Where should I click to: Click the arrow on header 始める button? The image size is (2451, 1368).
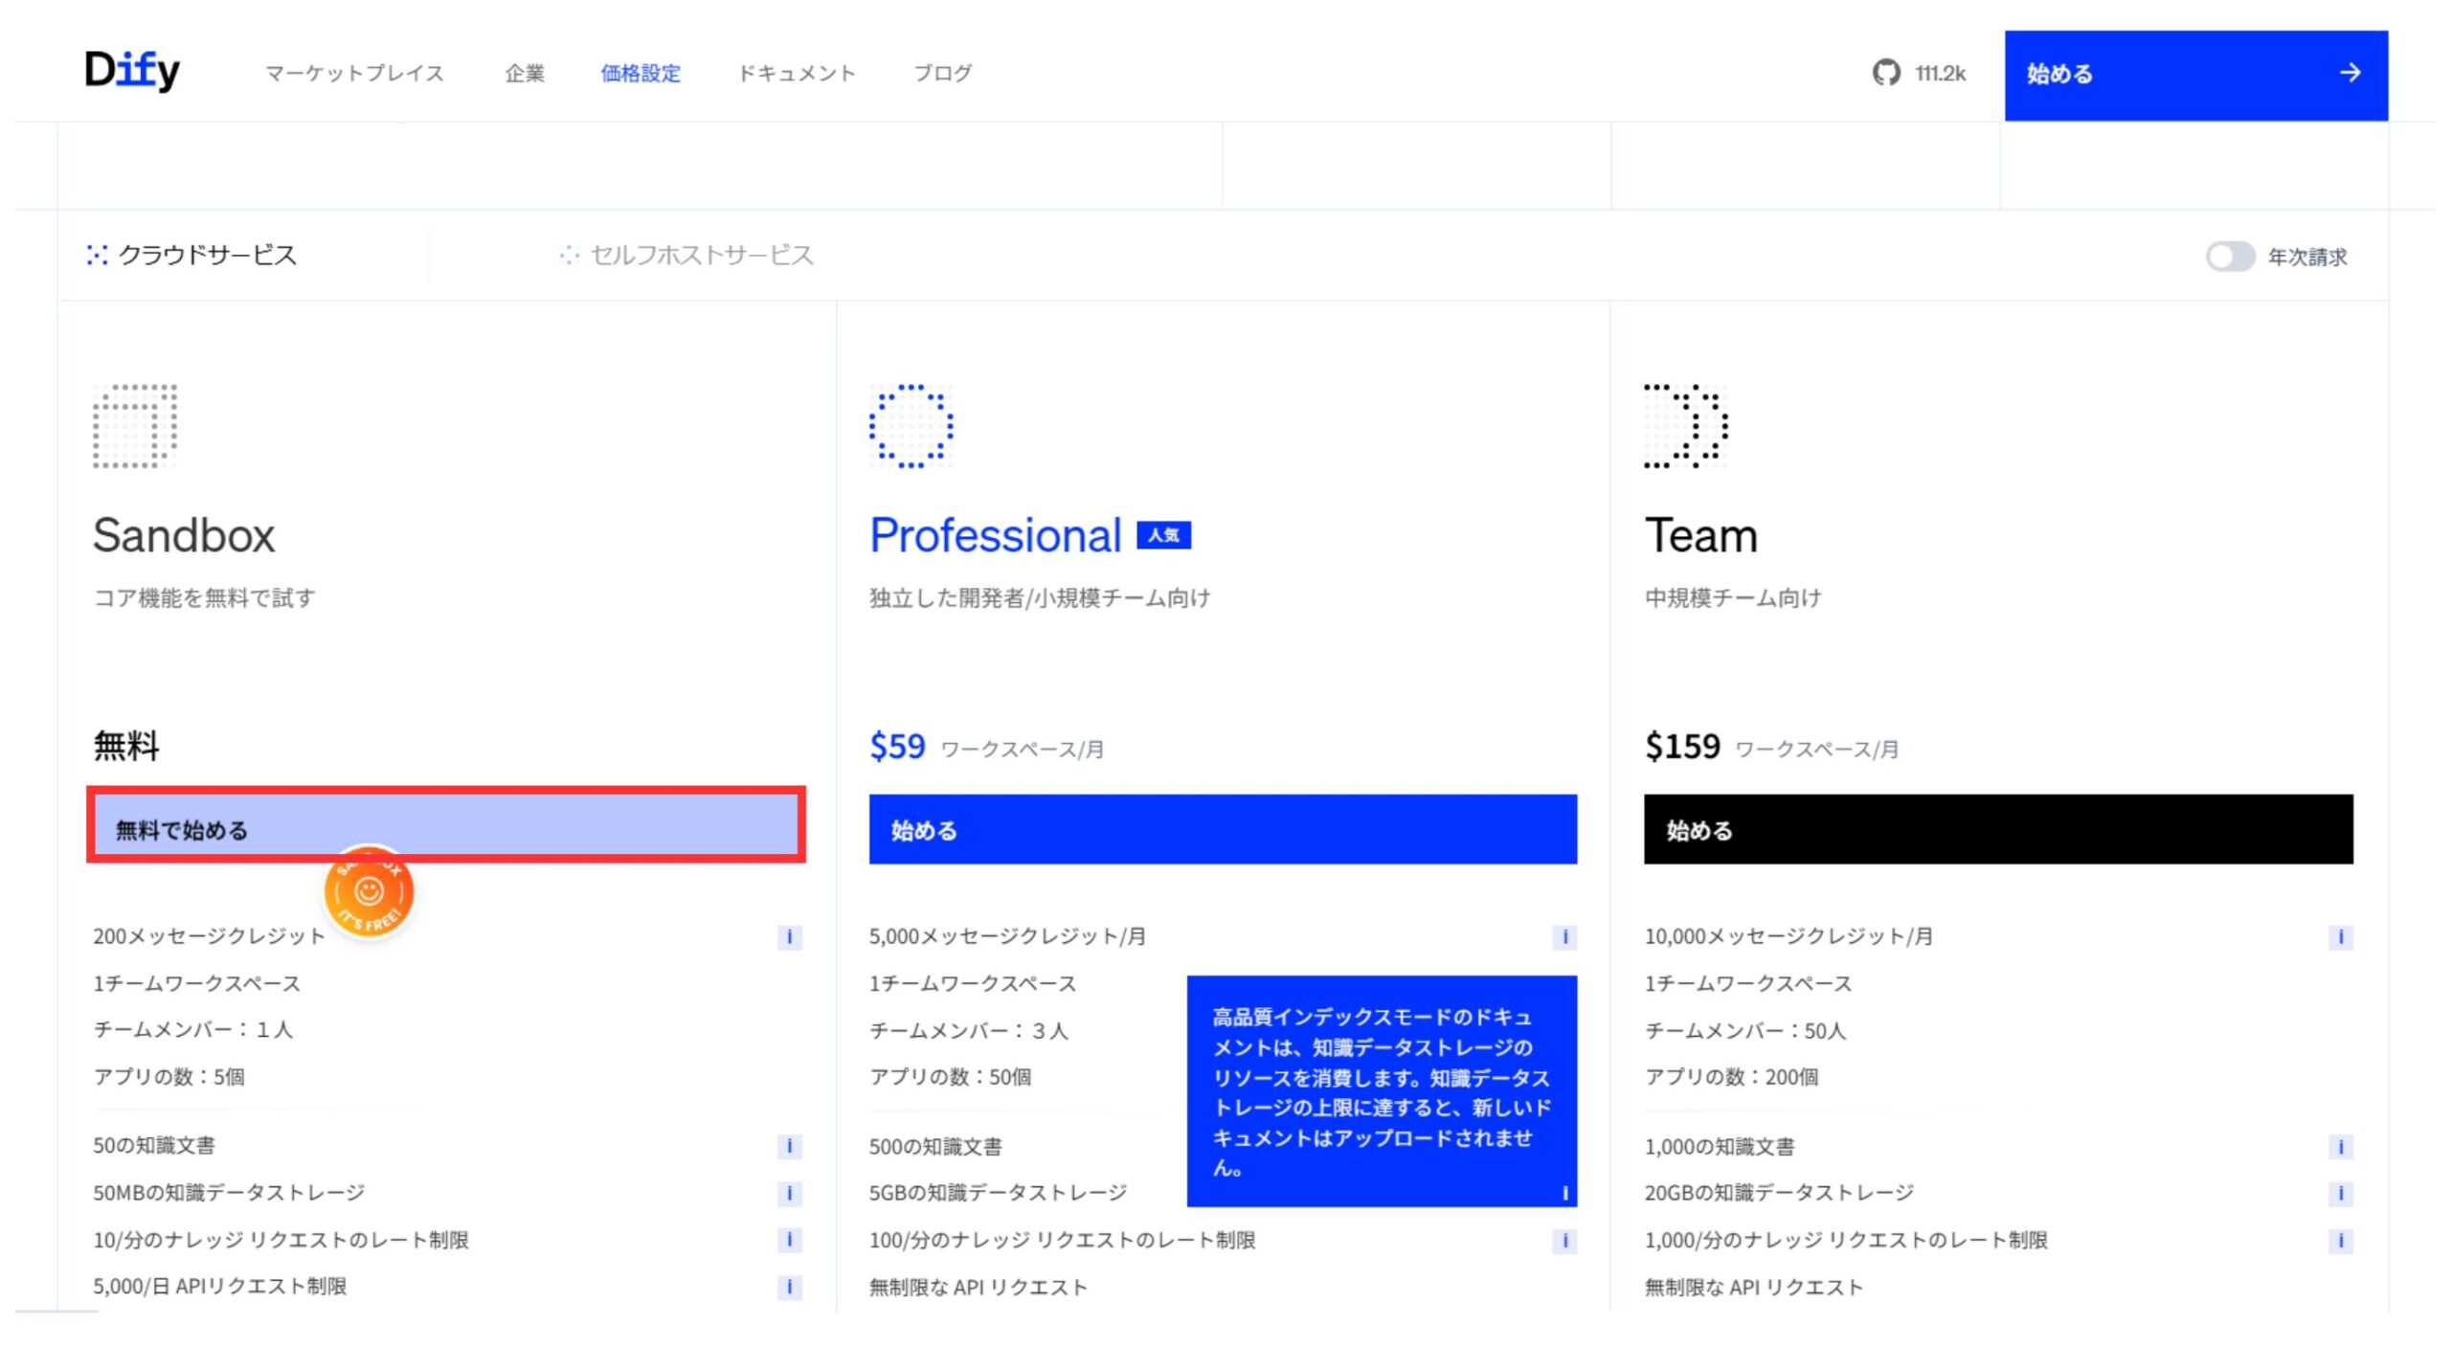click(2350, 73)
